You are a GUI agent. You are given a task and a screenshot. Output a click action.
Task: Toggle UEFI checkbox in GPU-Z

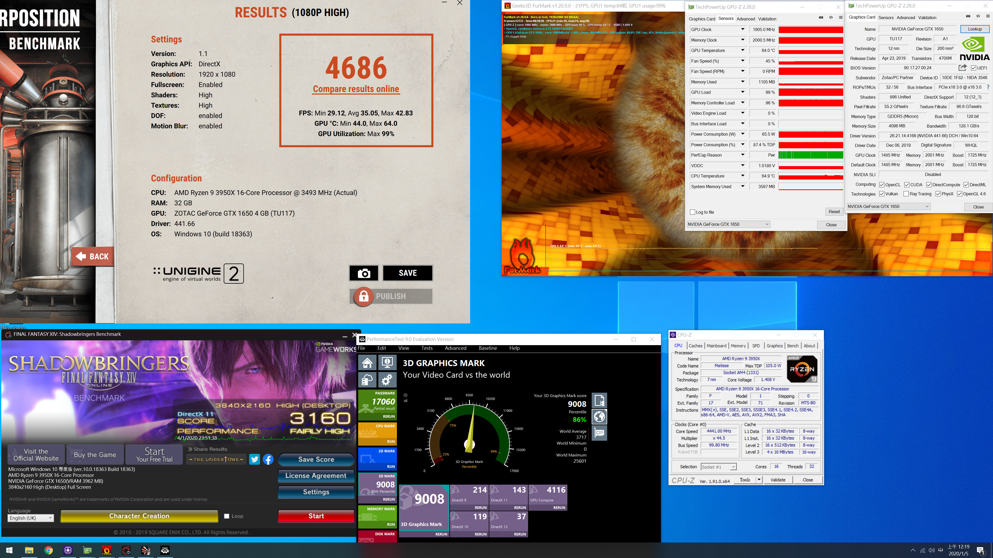click(974, 68)
